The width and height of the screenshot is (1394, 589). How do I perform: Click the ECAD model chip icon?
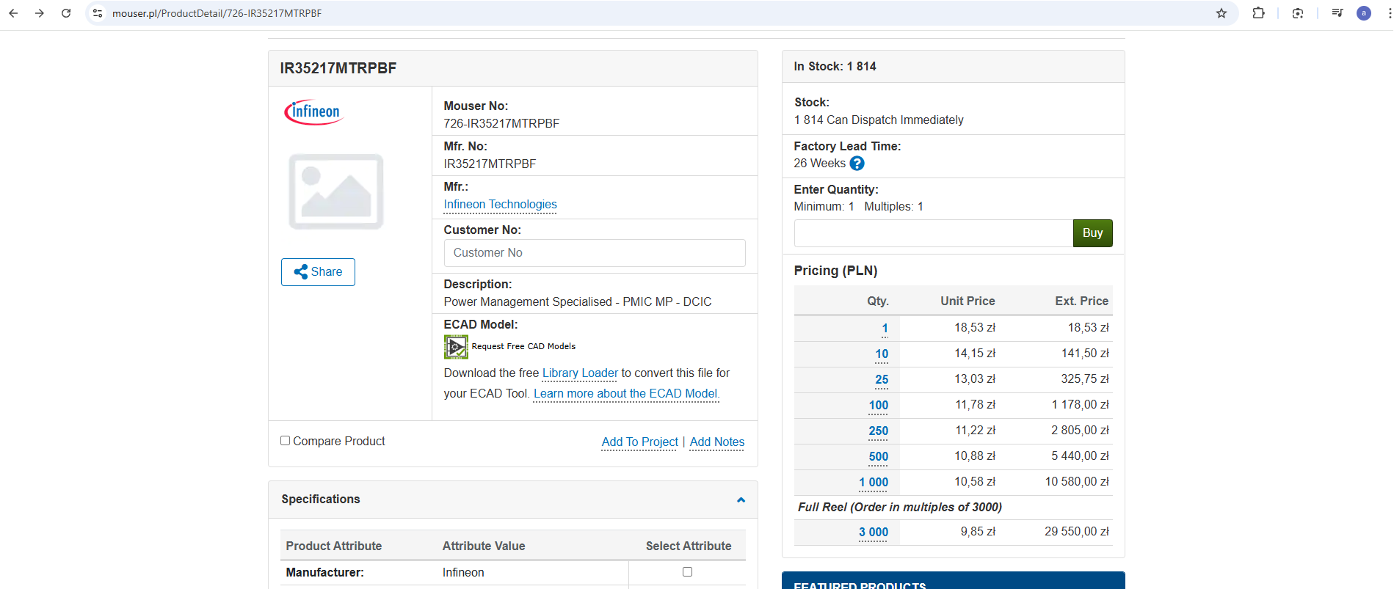(456, 346)
